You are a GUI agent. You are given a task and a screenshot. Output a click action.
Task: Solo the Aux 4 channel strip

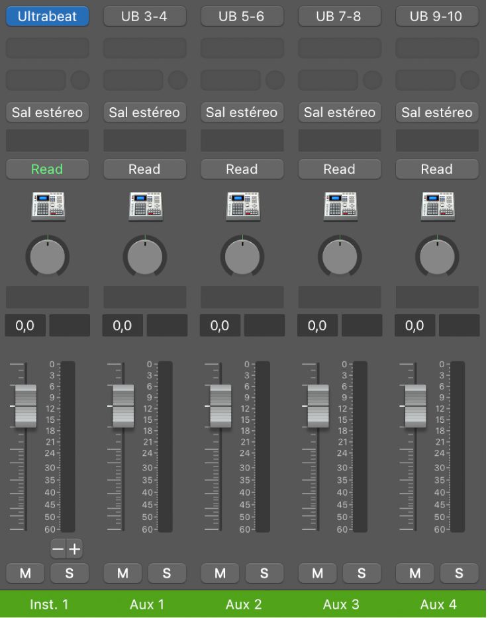click(x=460, y=573)
